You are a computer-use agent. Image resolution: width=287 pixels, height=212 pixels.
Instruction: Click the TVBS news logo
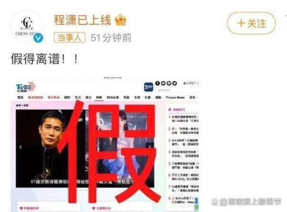[25, 87]
